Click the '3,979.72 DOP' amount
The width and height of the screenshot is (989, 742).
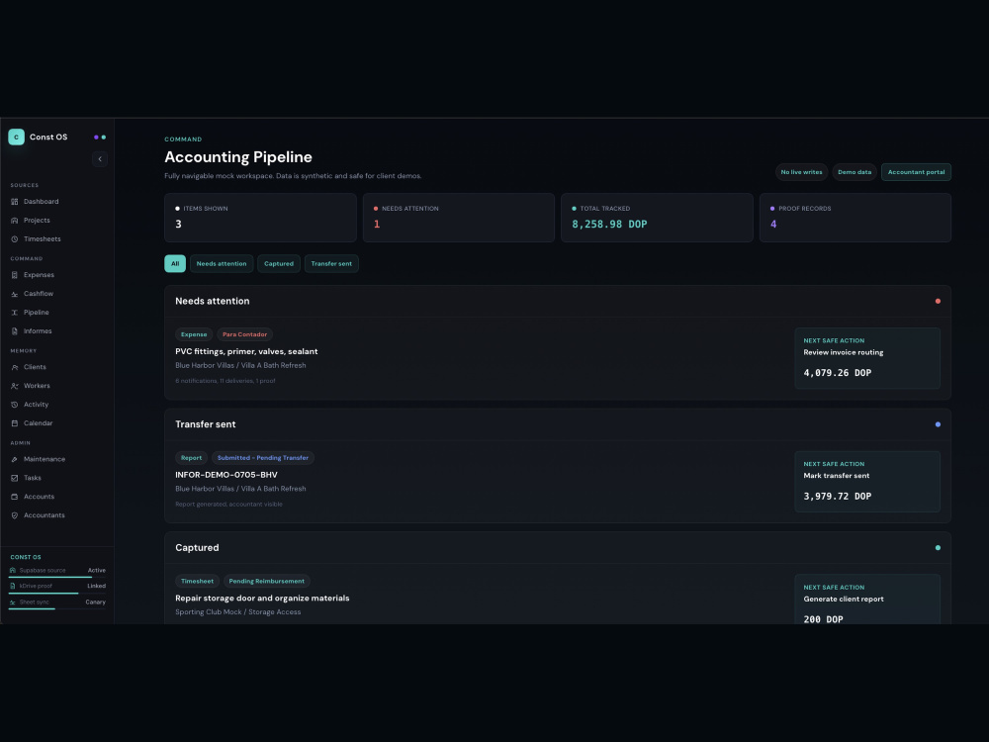tap(837, 497)
